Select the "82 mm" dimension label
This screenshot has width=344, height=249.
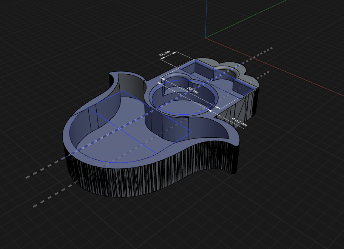[193, 90]
